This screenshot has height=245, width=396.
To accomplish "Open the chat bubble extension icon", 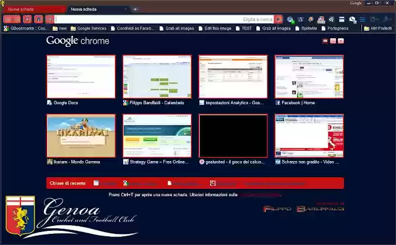I will tap(352, 19).
